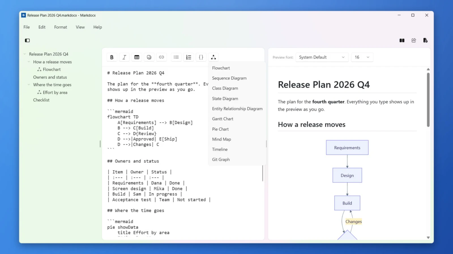Click the preview pane vertical scrollbar thumb
The image size is (453, 254).
pyautogui.click(x=428, y=100)
